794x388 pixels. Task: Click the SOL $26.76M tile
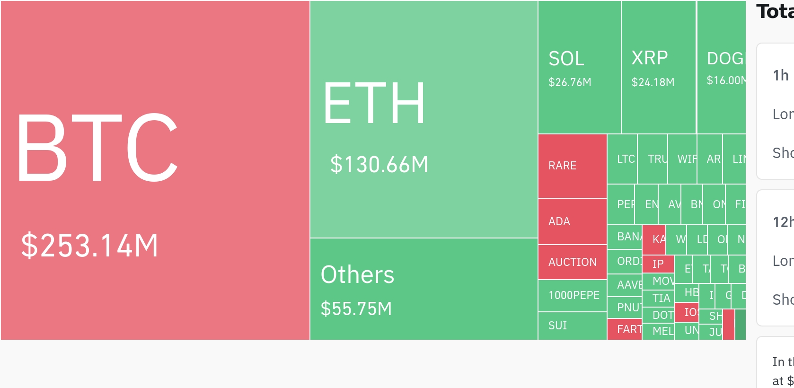579,67
